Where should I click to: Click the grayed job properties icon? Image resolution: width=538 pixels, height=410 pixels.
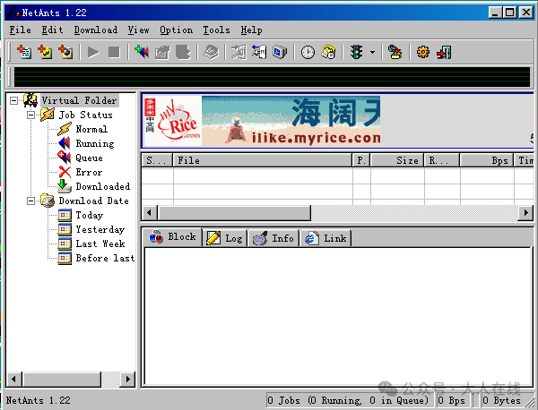(162, 53)
